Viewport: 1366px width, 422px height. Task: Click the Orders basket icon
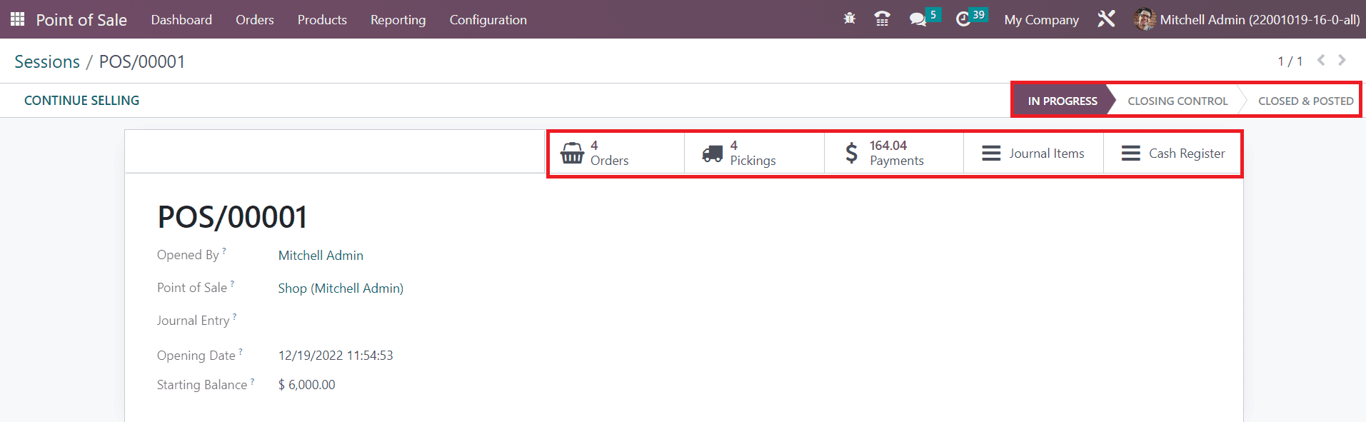(x=572, y=153)
